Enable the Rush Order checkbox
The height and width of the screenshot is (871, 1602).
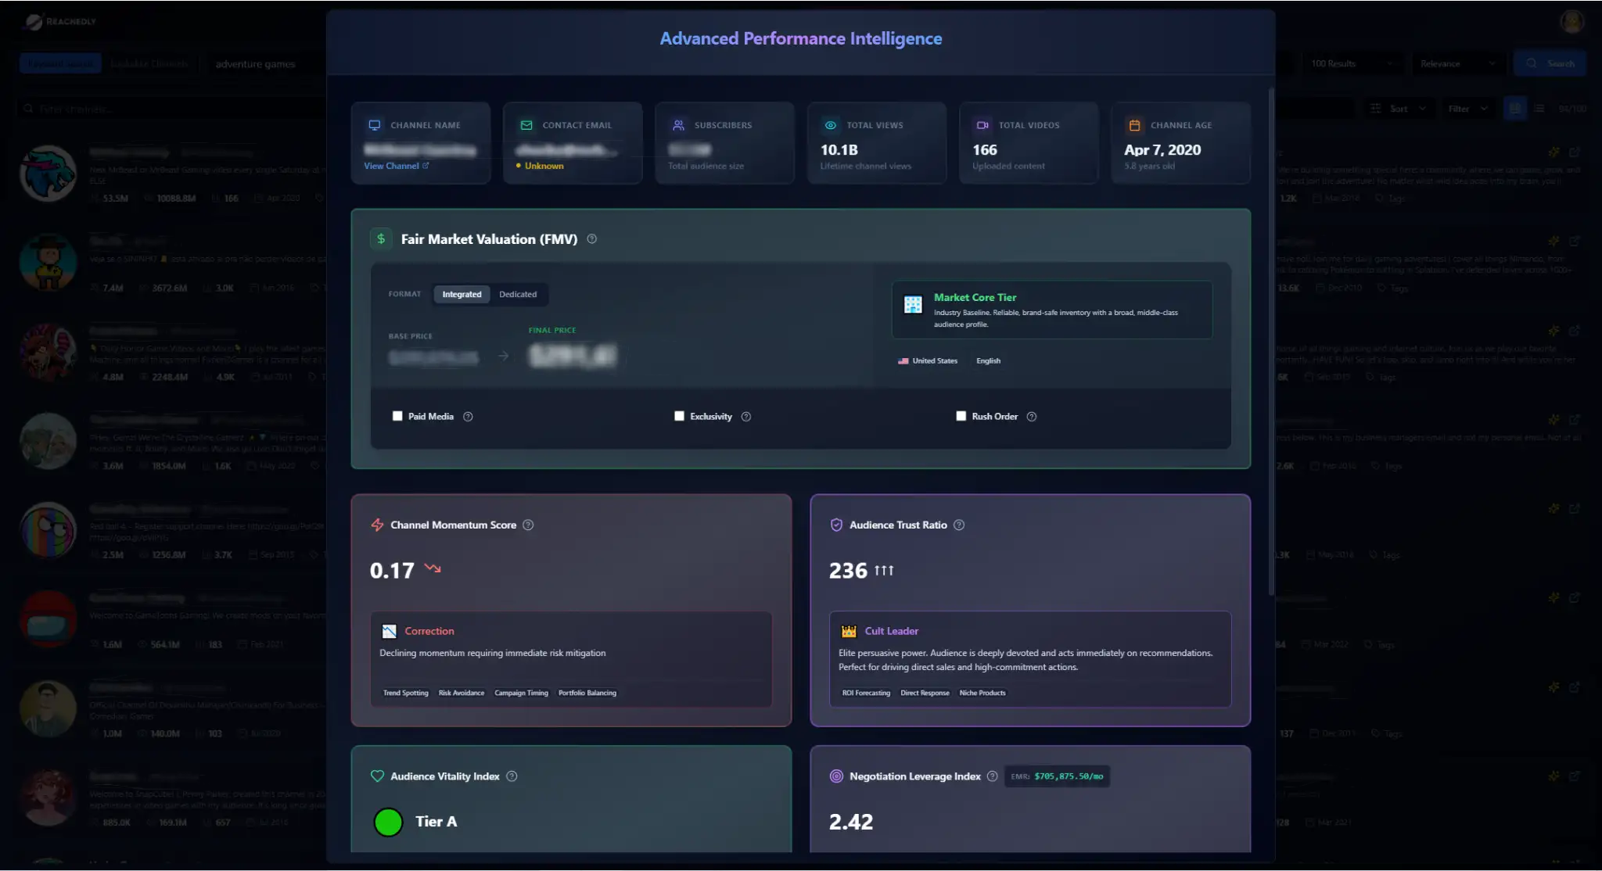click(x=961, y=417)
